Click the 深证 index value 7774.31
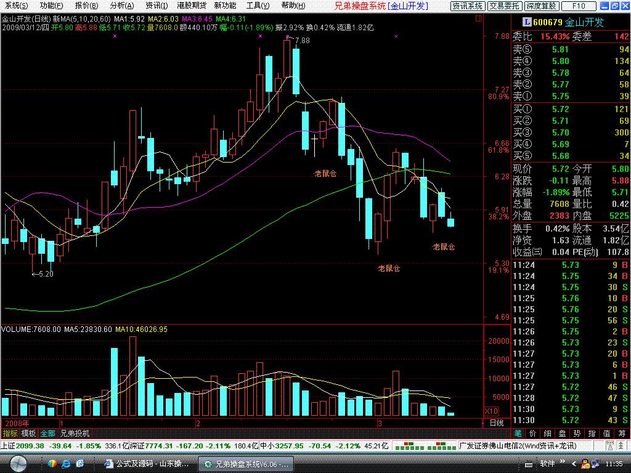The height and width of the screenshot is (473, 631). 160,446
